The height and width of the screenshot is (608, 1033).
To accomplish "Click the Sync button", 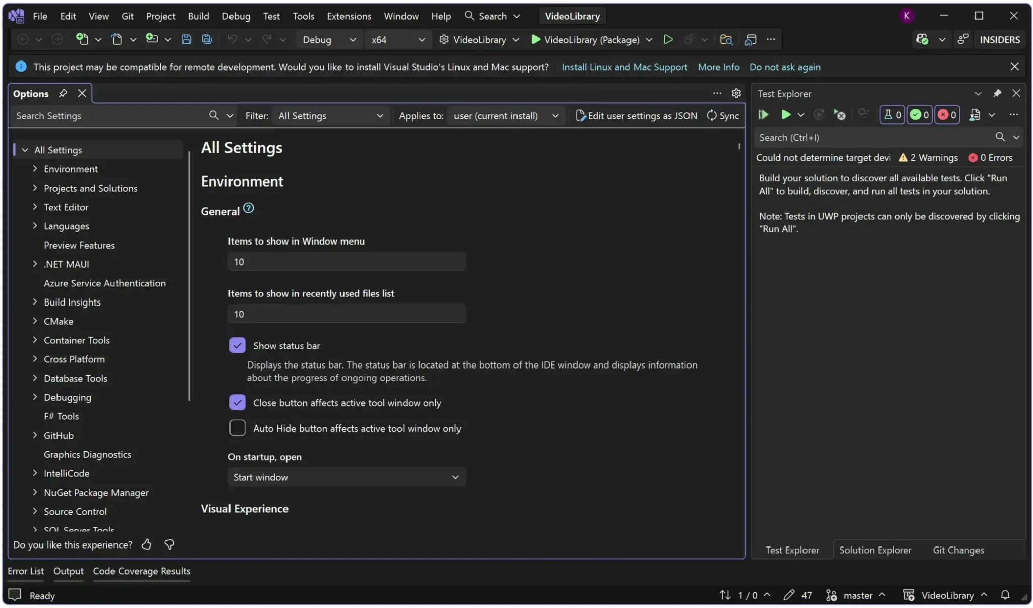I will click(x=723, y=116).
